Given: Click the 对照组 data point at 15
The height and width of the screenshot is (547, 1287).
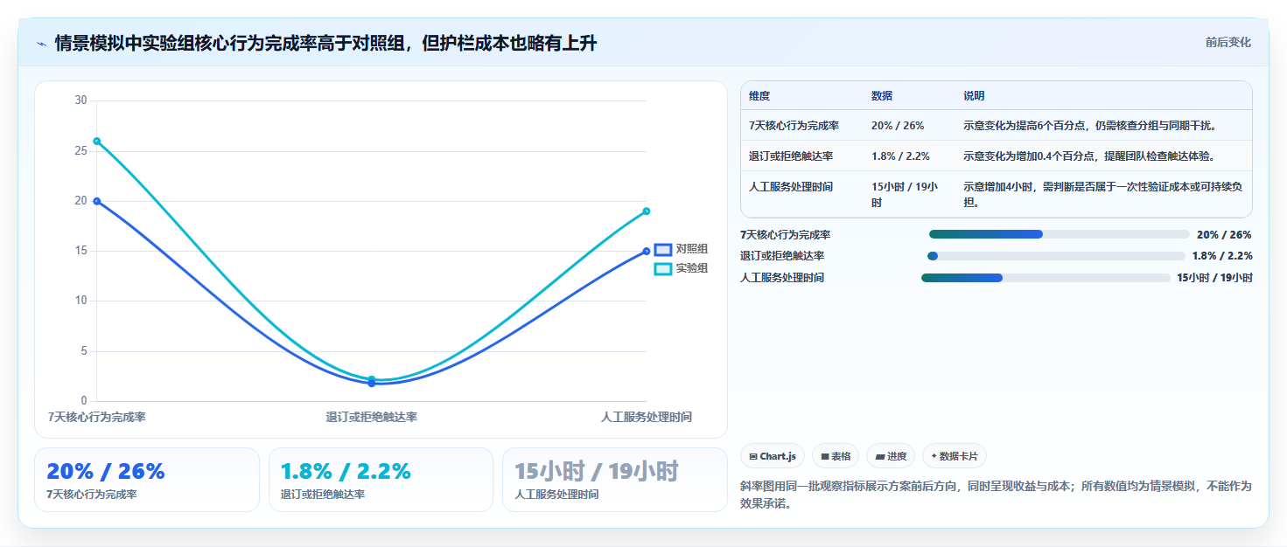Looking at the screenshot, I should click(647, 251).
